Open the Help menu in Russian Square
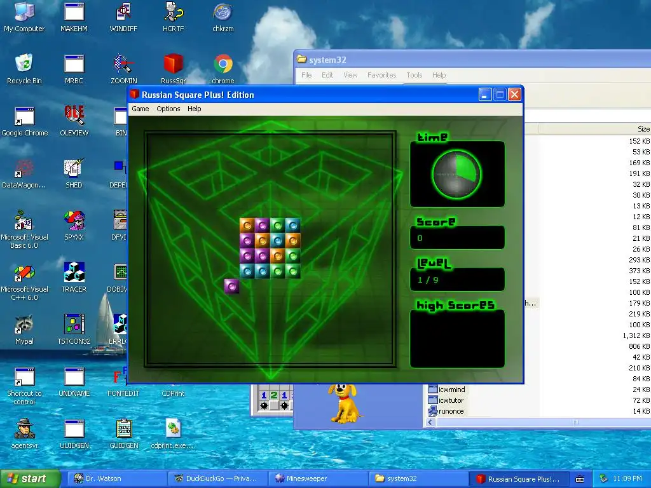 point(195,109)
